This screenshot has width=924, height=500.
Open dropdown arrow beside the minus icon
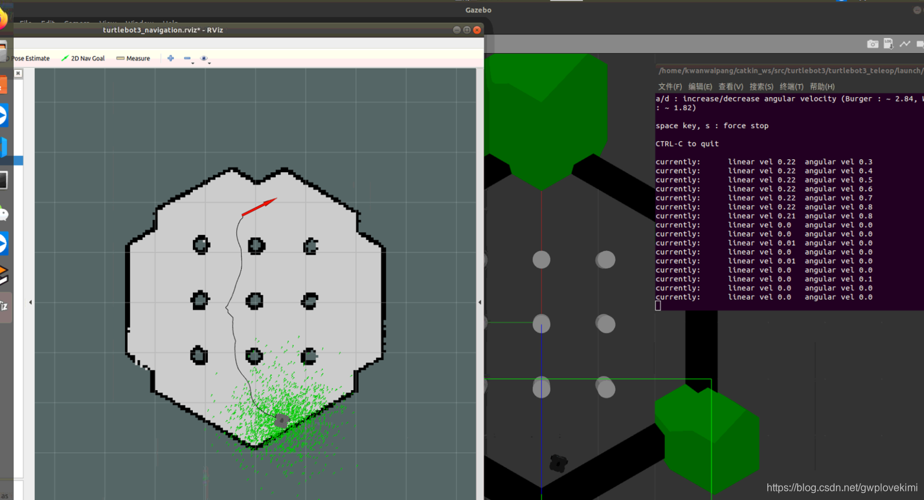point(193,62)
